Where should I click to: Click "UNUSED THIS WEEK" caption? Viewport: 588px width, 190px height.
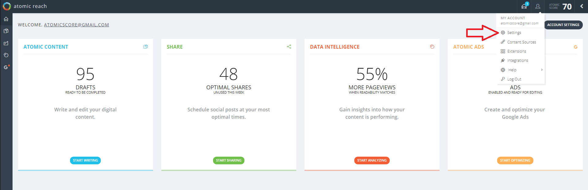tap(229, 92)
